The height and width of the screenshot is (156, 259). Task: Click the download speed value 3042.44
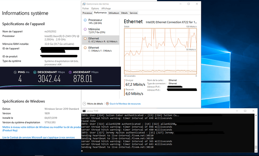pyautogui.click(x=49, y=79)
